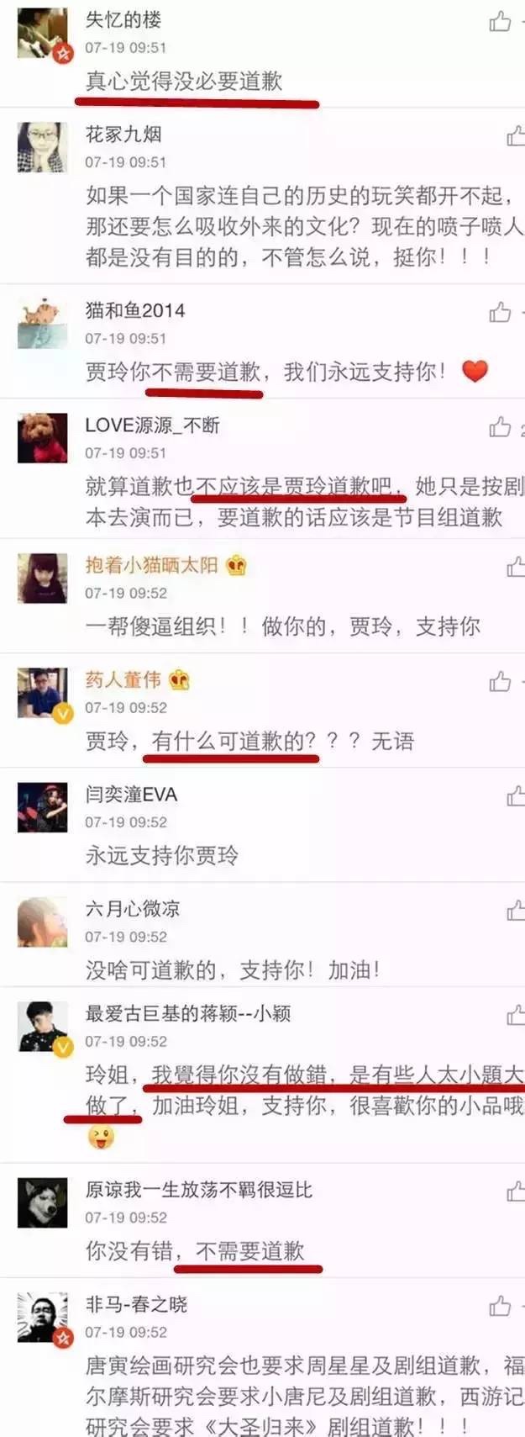The height and width of the screenshot is (1437, 525).
Task: Open username 抱着小猫晒太阳
Action: pos(151,565)
